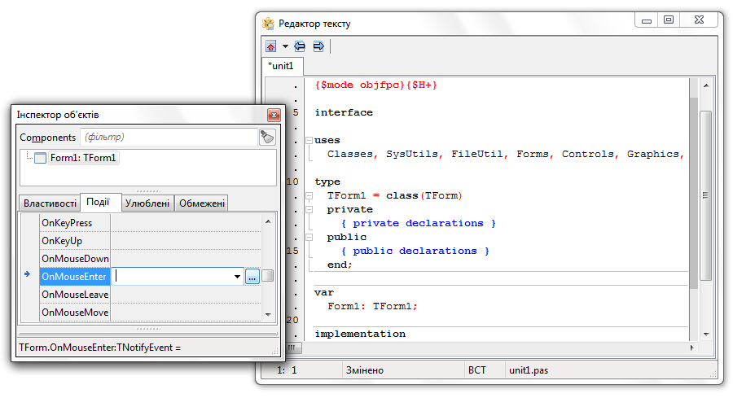733x398 pixels.
Task: Go back in editor jump history
Action: point(300,46)
